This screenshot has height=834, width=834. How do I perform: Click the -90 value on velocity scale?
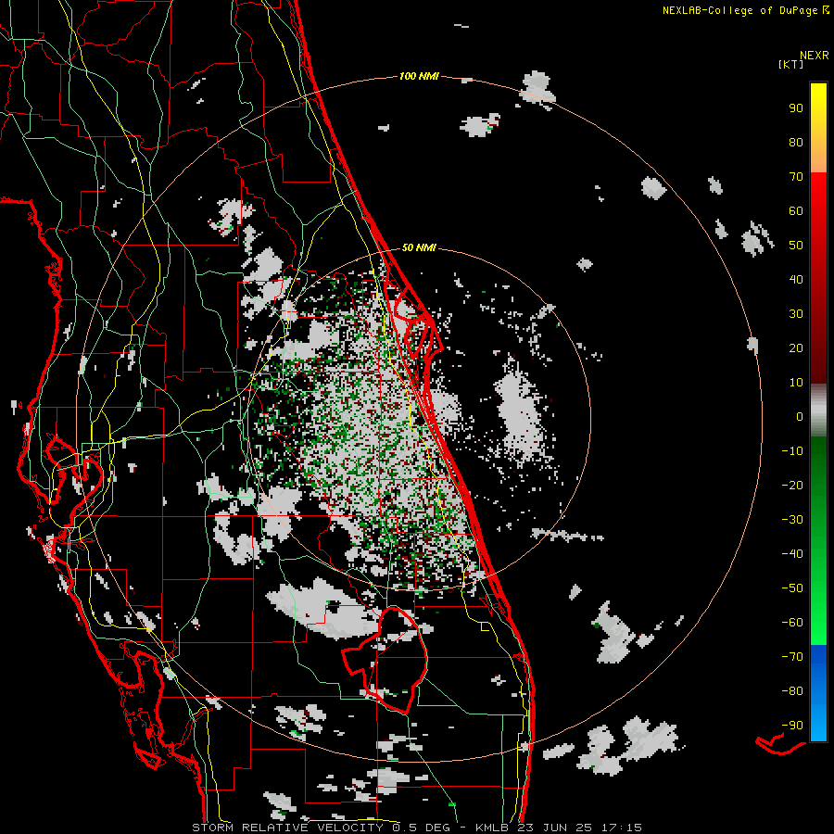click(x=792, y=726)
